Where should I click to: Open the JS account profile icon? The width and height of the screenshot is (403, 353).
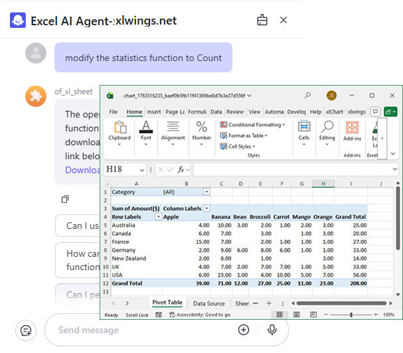point(331,96)
